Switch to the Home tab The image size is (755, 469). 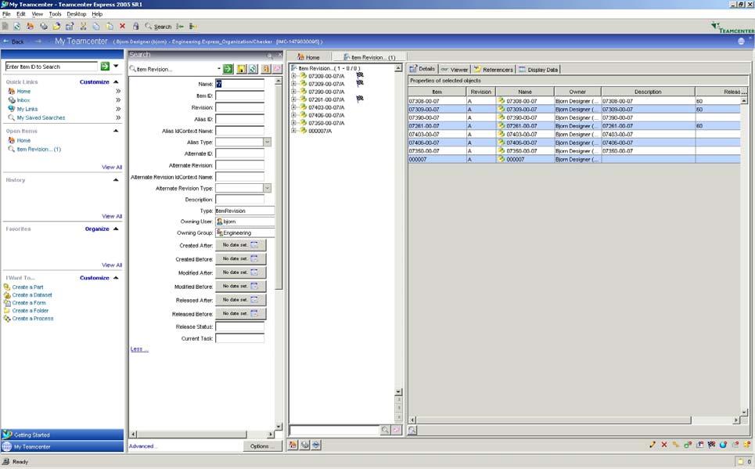pos(308,57)
